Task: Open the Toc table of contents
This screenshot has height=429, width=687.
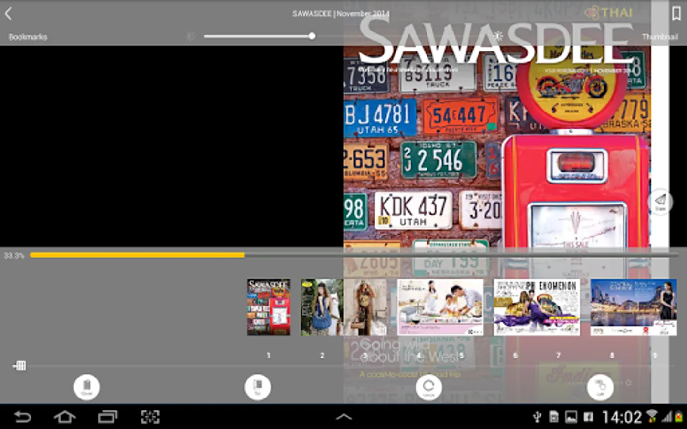Action: click(x=258, y=387)
